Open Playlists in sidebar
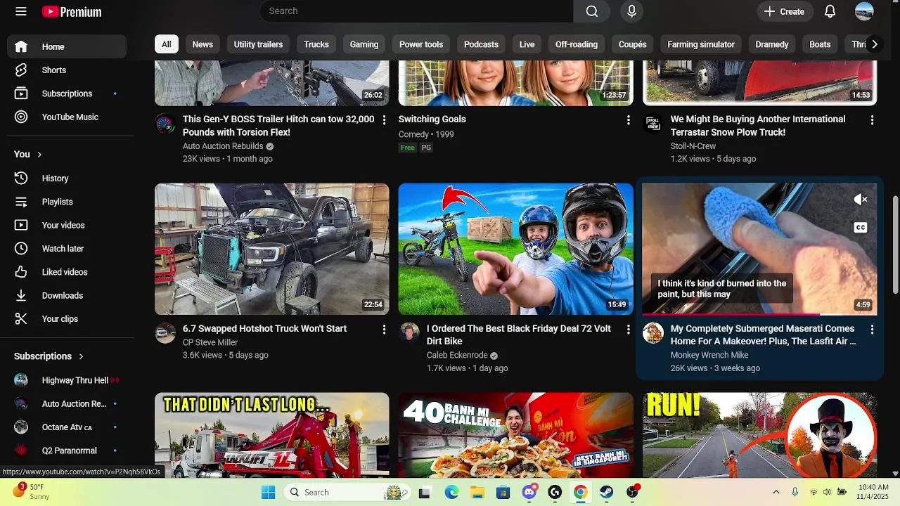 coord(67,202)
